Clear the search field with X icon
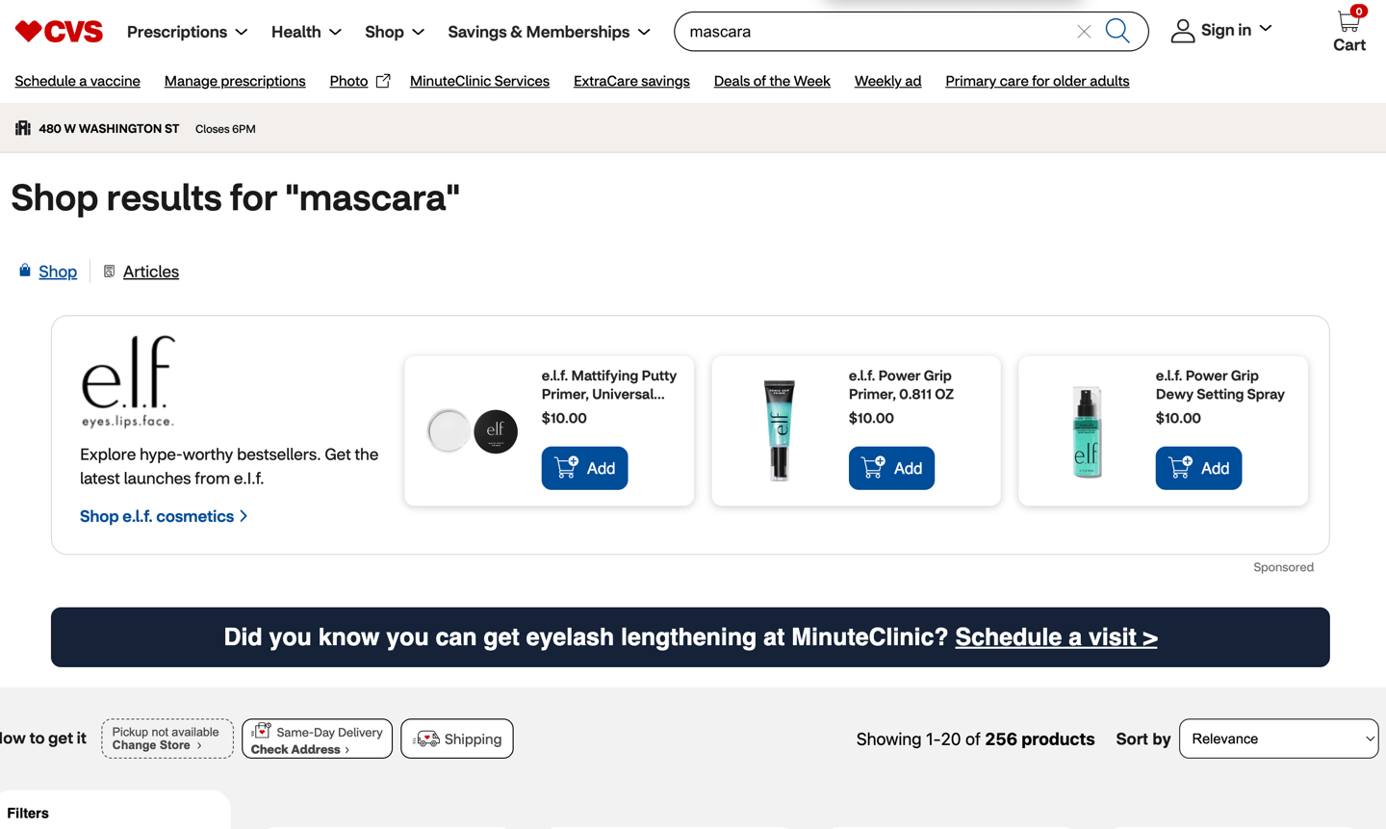This screenshot has width=1386, height=829. pyautogui.click(x=1084, y=32)
